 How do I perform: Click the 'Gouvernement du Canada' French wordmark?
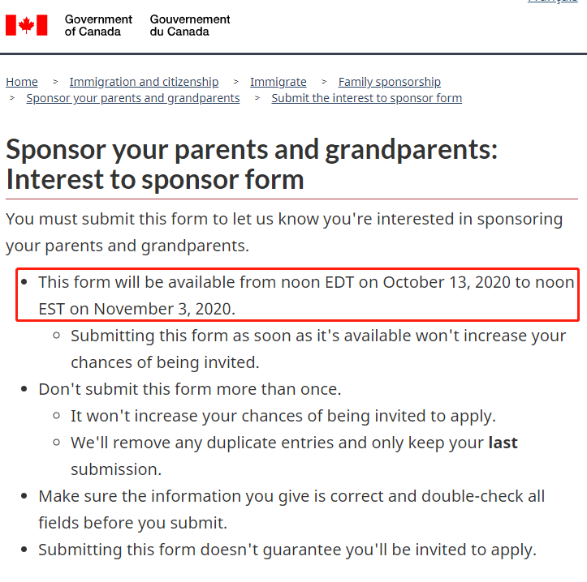pos(190,25)
